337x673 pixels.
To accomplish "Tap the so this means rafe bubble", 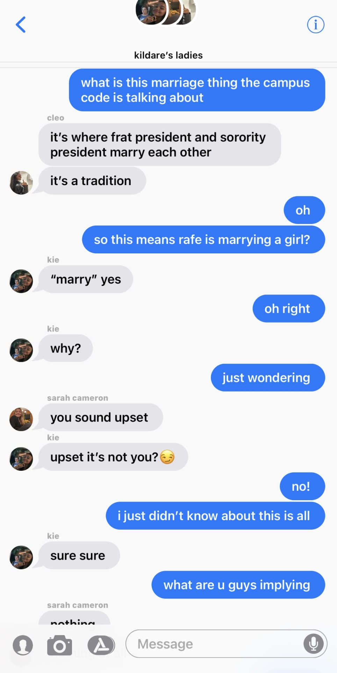I will [x=204, y=239].
